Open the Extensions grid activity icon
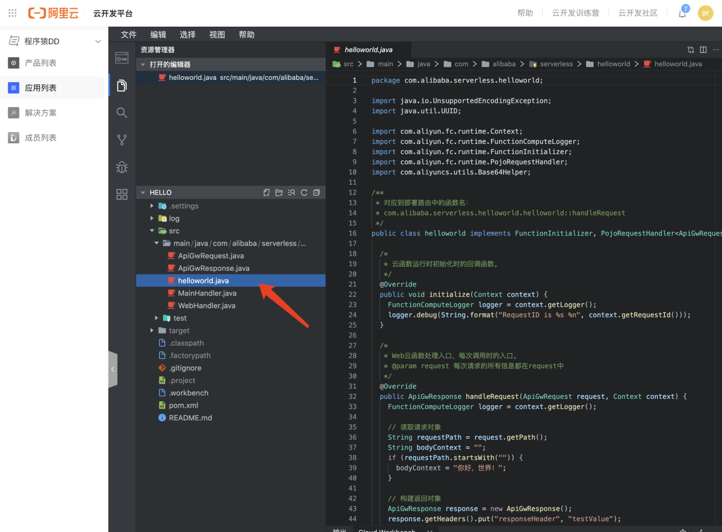 click(122, 194)
